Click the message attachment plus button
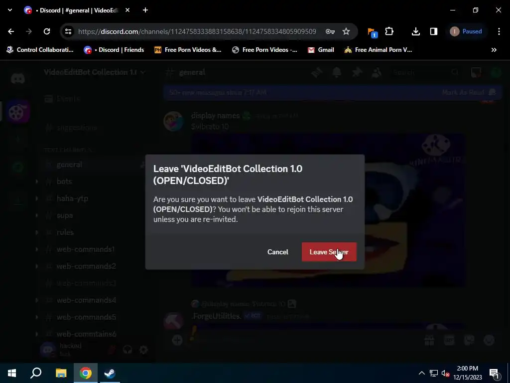Viewport: 510px width, 383px height. tap(177, 340)
